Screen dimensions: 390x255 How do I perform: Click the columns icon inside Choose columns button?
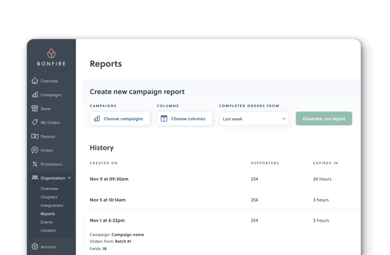click(x=164, y=119)
